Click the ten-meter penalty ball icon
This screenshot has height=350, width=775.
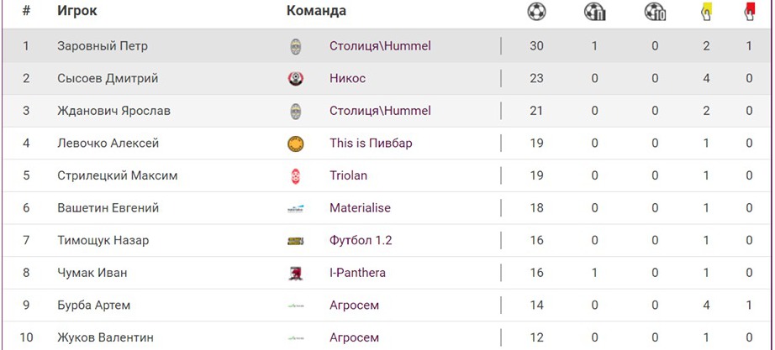(655, 12)
